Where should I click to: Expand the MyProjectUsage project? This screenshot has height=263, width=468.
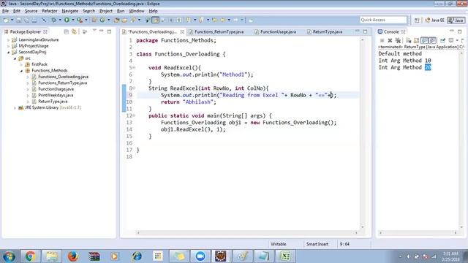(x=8, y=46)
